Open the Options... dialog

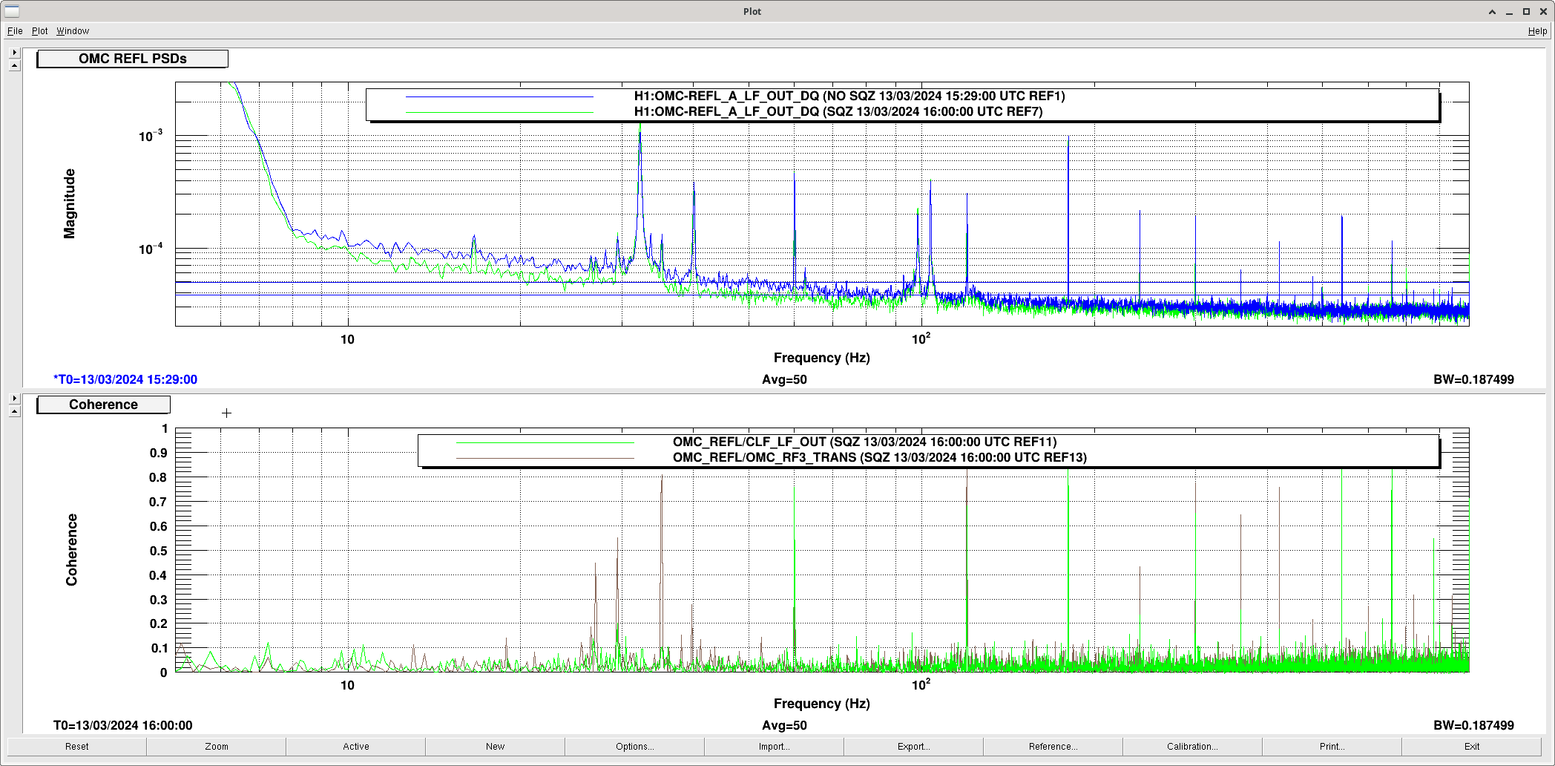click(634, 747)
